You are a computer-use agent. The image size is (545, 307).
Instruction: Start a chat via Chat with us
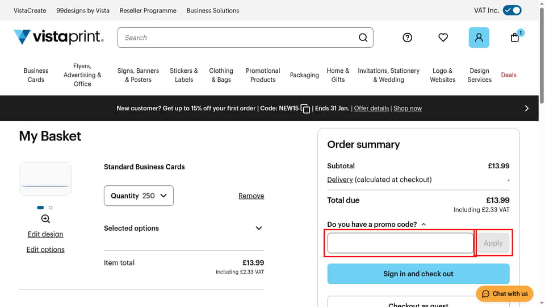[505, 294]
